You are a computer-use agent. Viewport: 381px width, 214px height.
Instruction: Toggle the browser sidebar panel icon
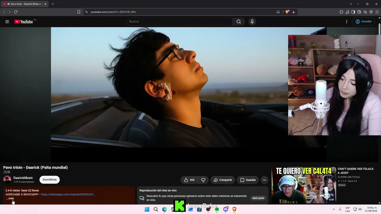(x=353, y=12)
